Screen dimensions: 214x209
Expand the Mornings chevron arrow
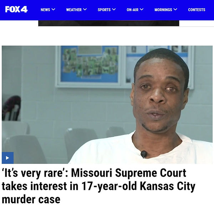175,9
